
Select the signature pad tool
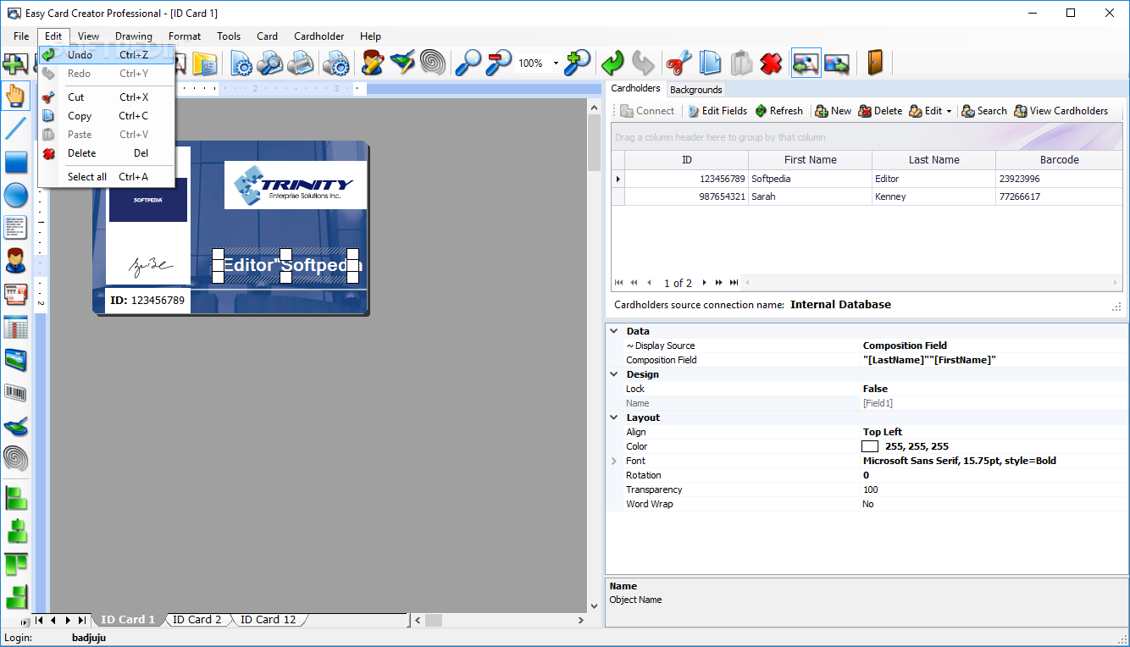coord(15,426)
